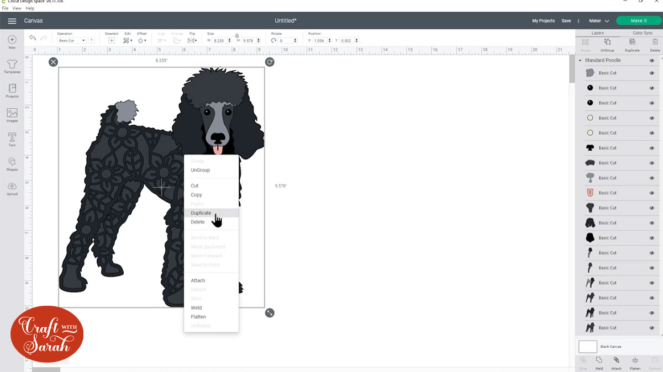Screen dimensions: 663x372
Task: Use the Weld tool below the layers panel
Action: point(599,362)
